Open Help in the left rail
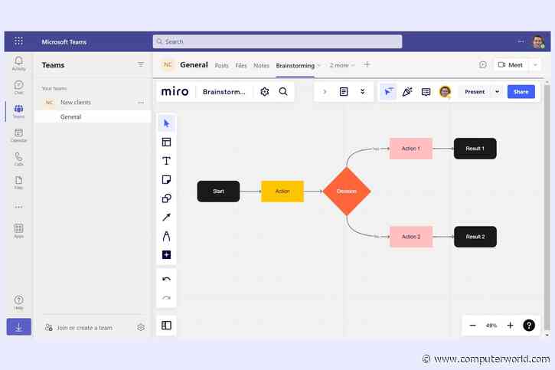The width and height of the screenshot is (555, 370). [x=19, y=303]
